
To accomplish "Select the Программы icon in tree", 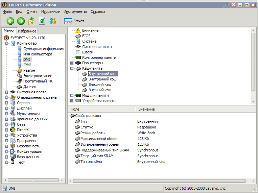I will (x=13, y=141).
